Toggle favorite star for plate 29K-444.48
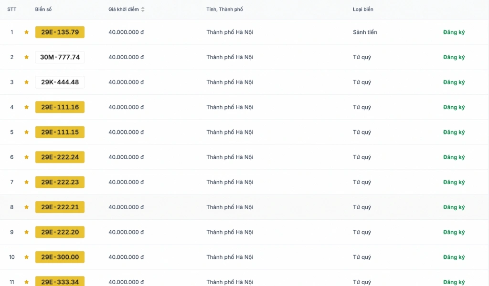Image resolution: width=489 pixels, height=286 pixels. [x=27, y=82]
